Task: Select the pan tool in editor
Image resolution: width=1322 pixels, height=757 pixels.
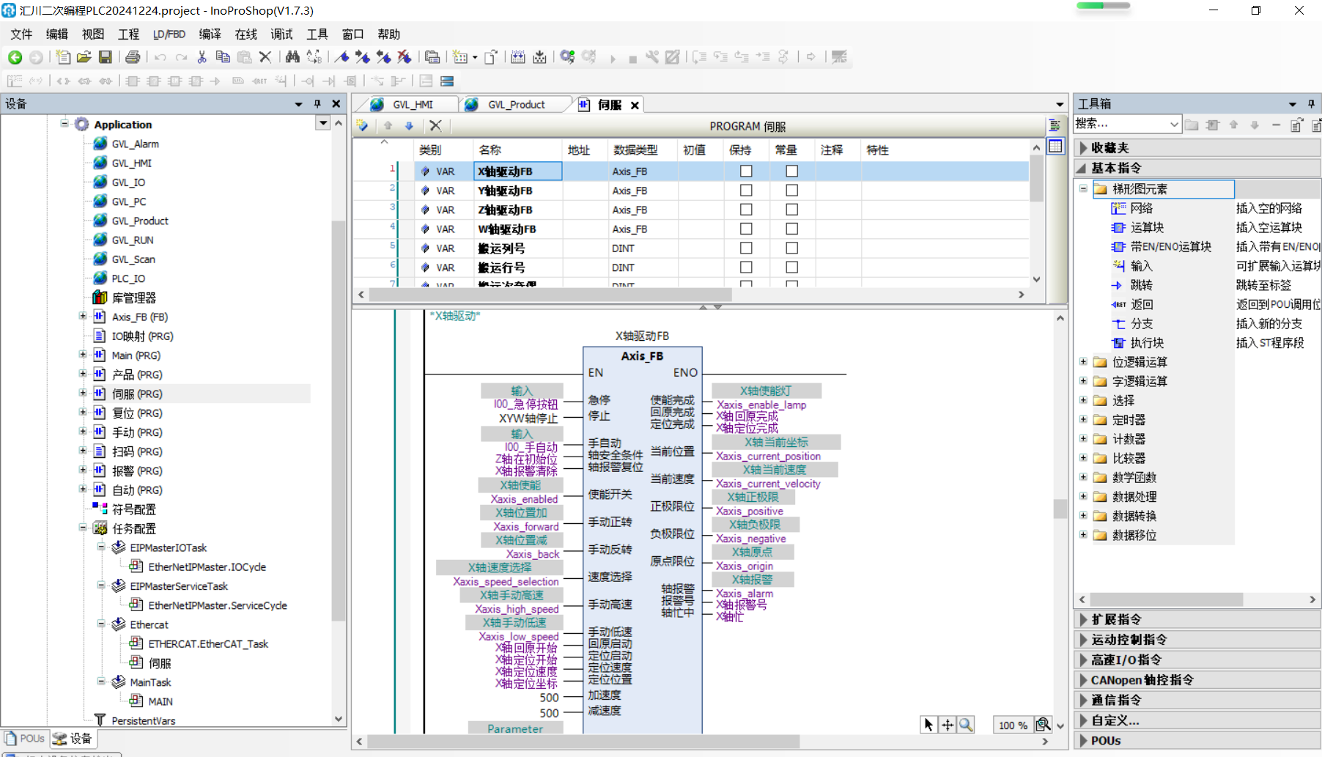Action: point(948,725)
